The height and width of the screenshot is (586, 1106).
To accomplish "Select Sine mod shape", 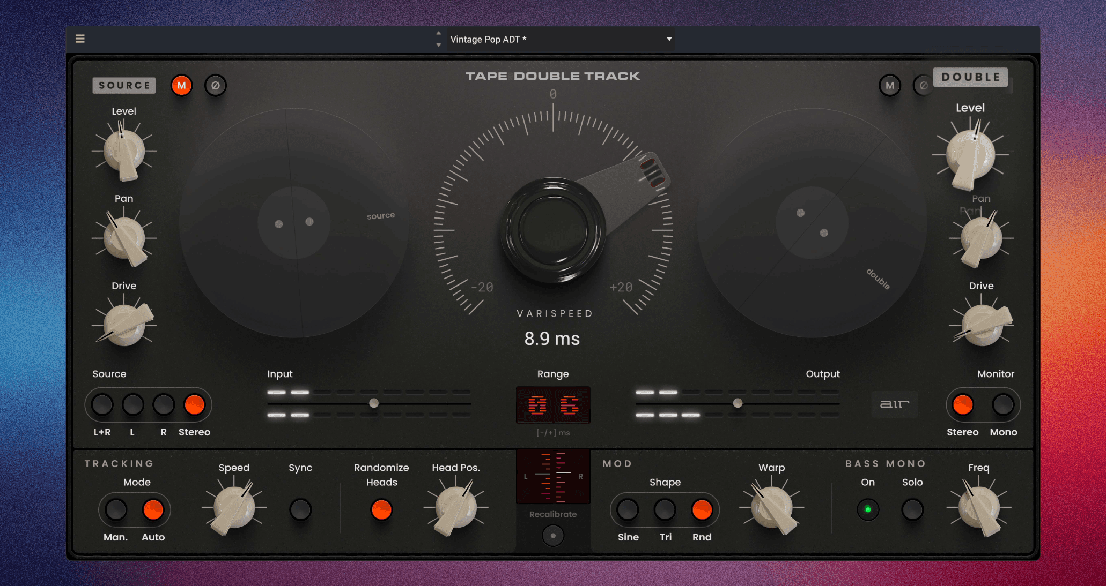I will 628,509.
